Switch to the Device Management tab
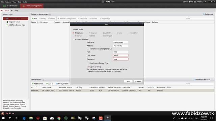The height and width of the screenshot is (121, 216). [32, 6]
